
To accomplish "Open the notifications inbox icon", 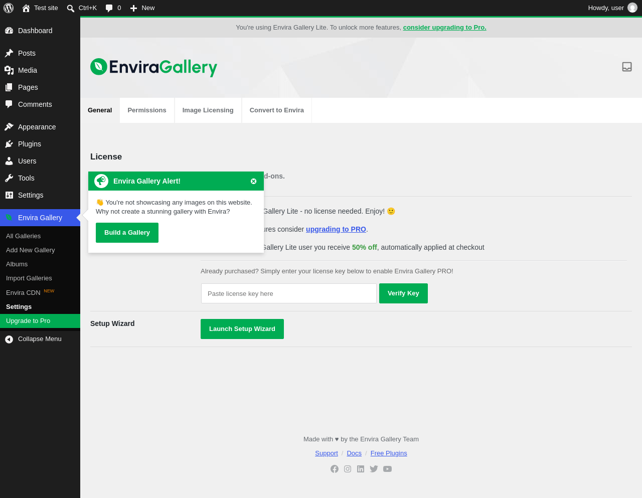I will click(626, 67).
